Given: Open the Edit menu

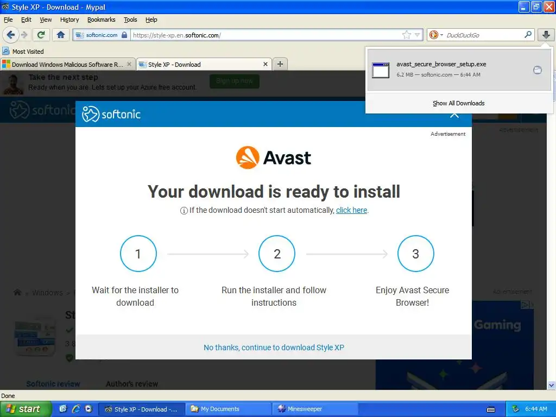Looking at the screenshot, I should click(26, 20).
